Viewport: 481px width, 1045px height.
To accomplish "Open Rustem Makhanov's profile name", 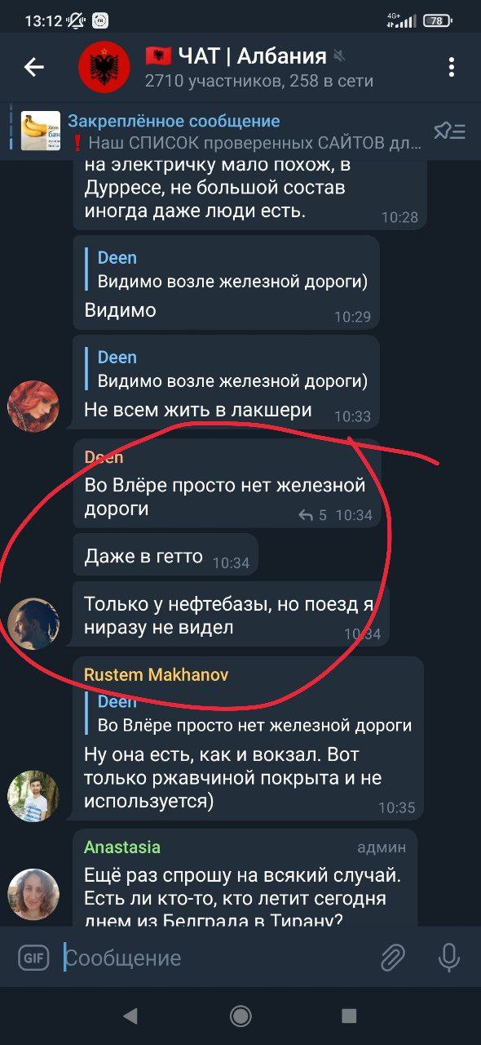I will [x=156, y=674].
